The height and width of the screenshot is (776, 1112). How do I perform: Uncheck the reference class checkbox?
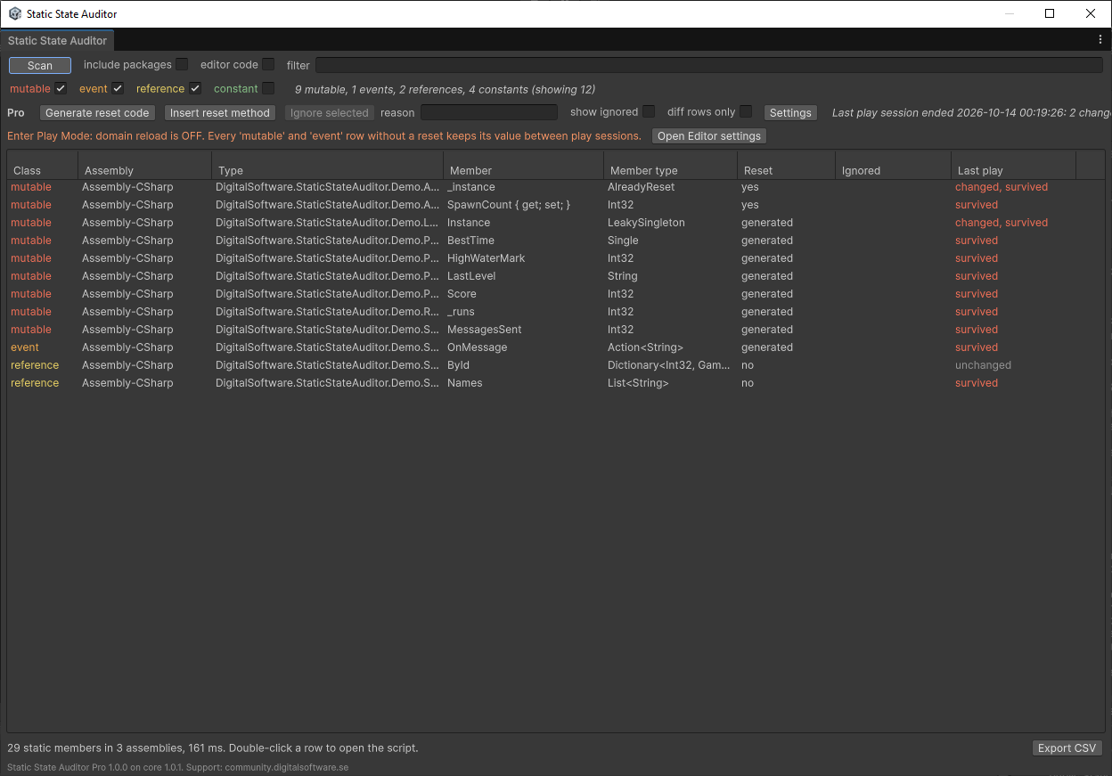[195, 88]
